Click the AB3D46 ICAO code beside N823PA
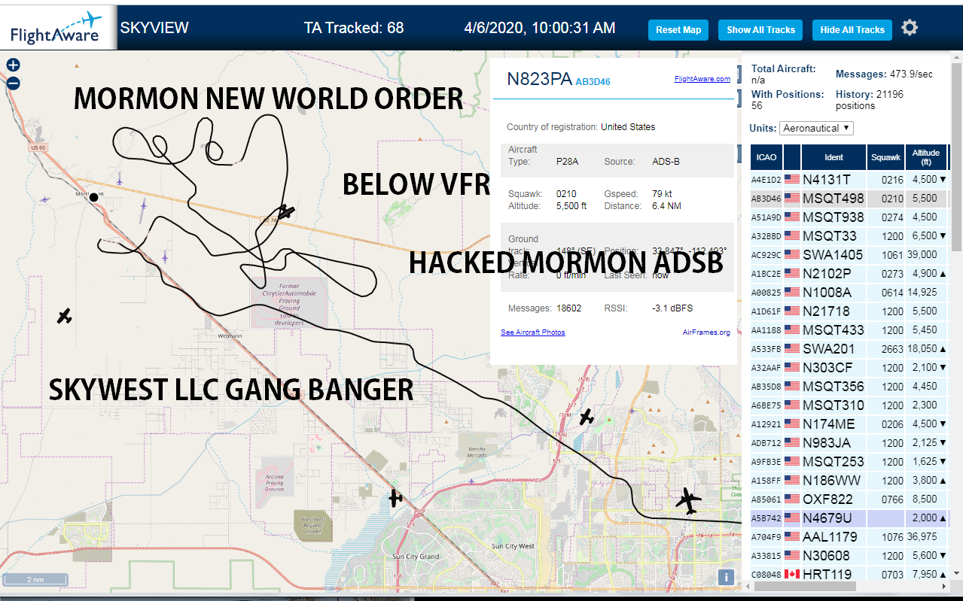 [593, 82]
